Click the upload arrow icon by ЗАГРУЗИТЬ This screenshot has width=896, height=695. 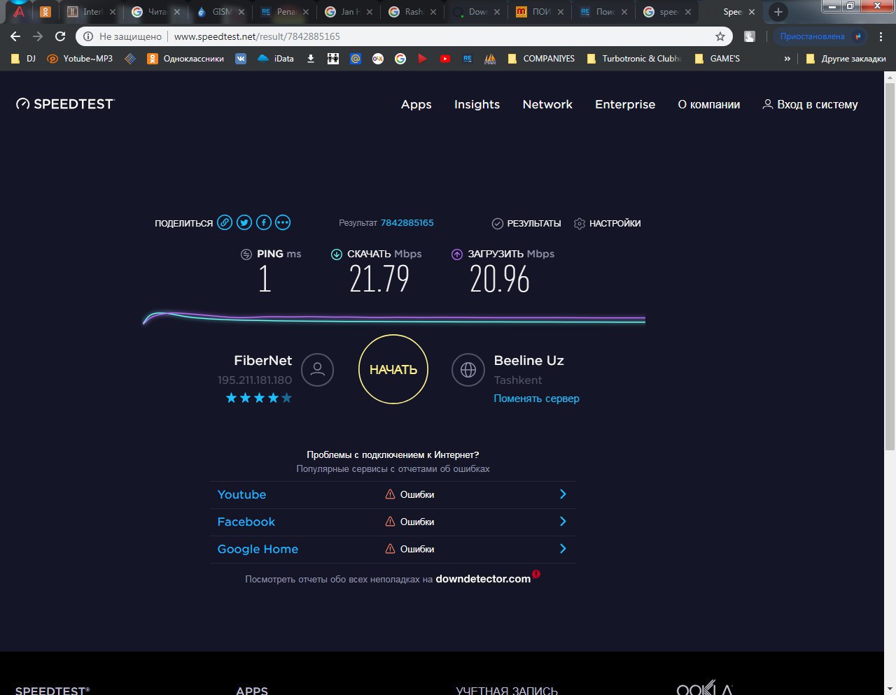tap(457, 255)
